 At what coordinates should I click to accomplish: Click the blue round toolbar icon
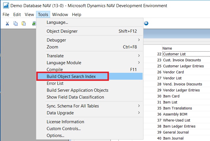point(146,23)
